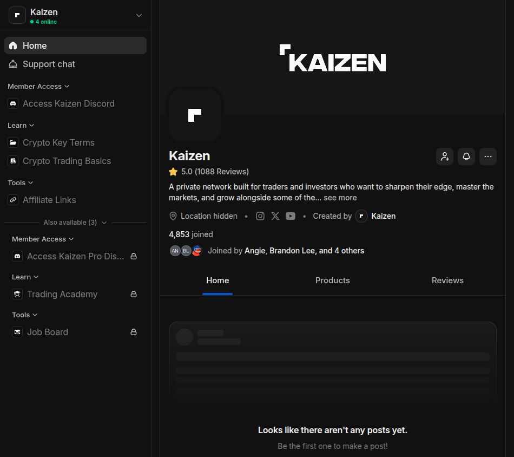Open Affiliate Links

point(75,200)
